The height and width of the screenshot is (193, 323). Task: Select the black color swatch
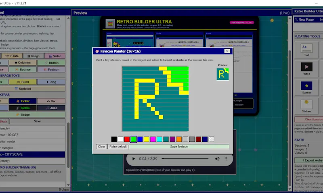(x=114, y=139)
